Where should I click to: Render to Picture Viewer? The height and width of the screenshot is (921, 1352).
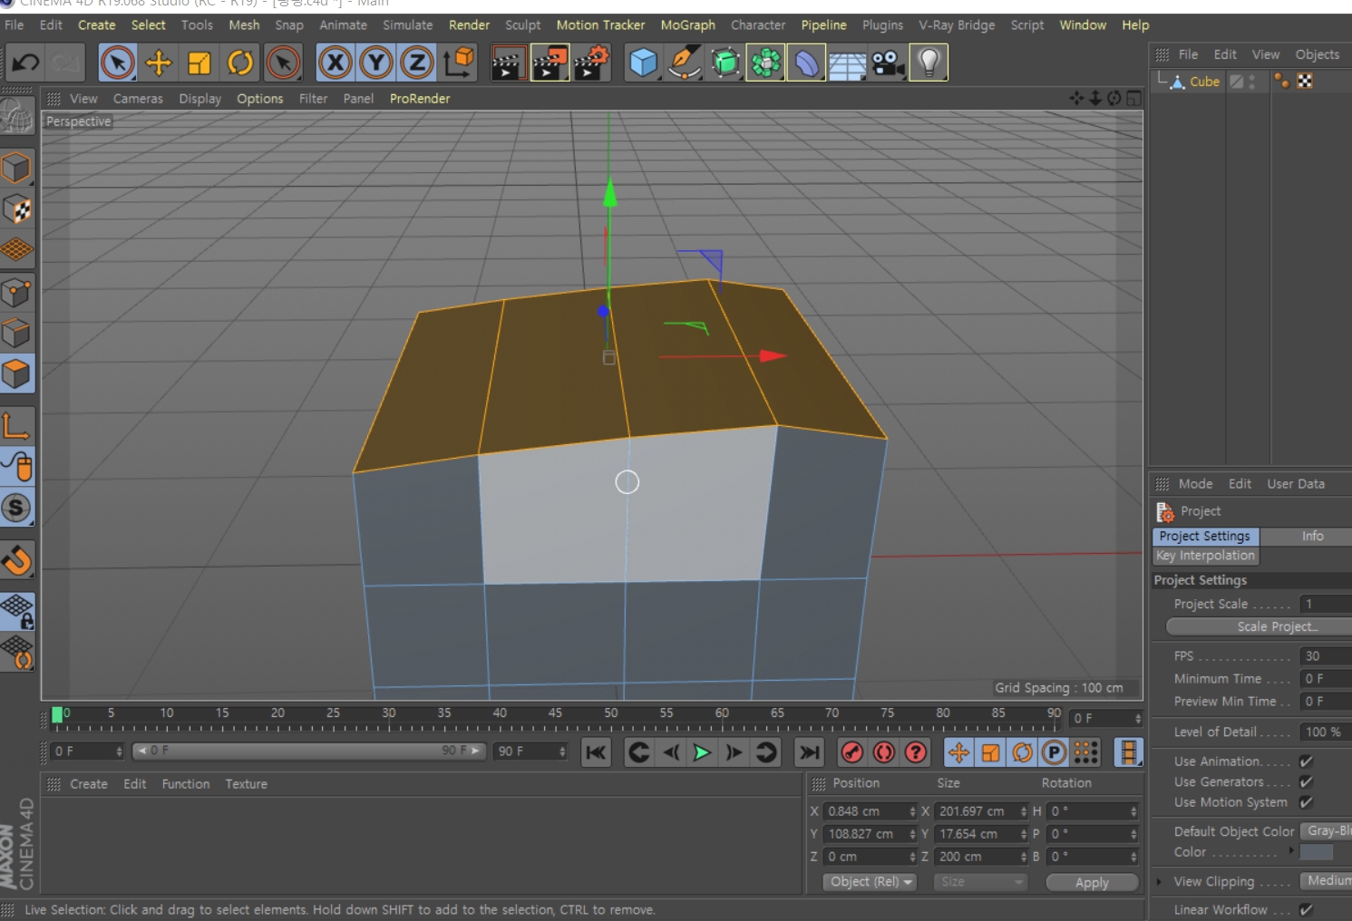coord(550,63)
